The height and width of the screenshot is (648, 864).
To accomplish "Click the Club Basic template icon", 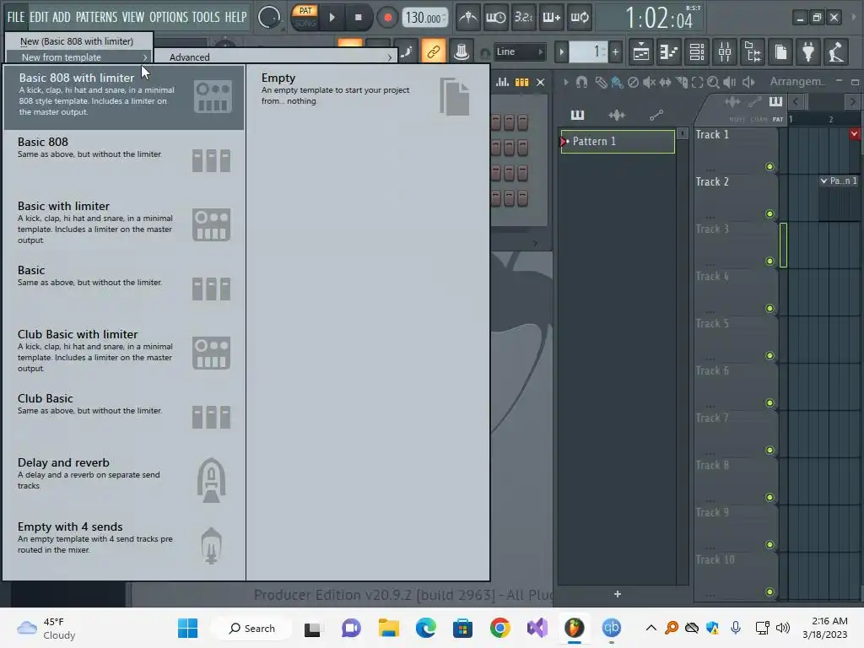I will coord(211,417).
